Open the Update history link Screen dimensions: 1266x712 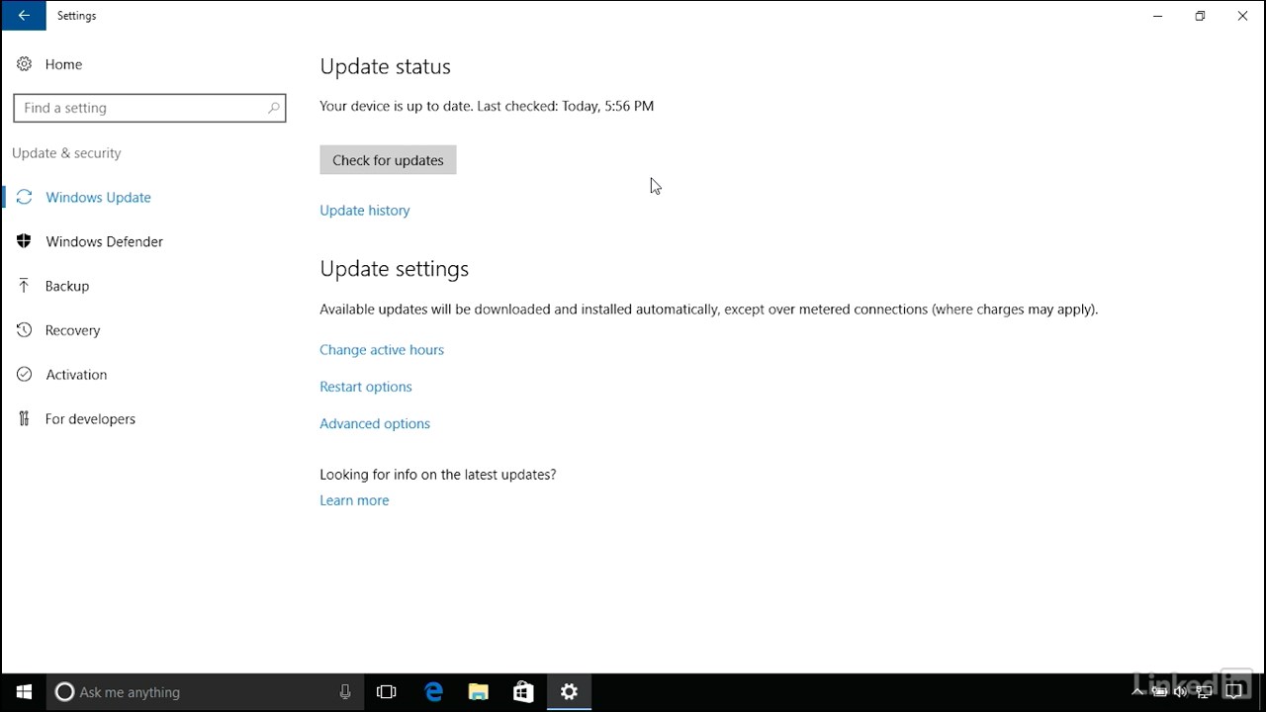[364, 211]
